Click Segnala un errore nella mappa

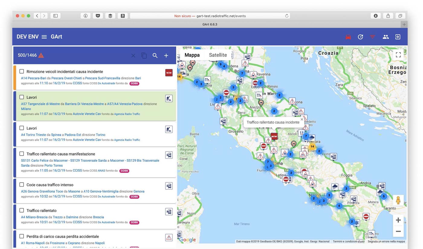pos(386,241)
